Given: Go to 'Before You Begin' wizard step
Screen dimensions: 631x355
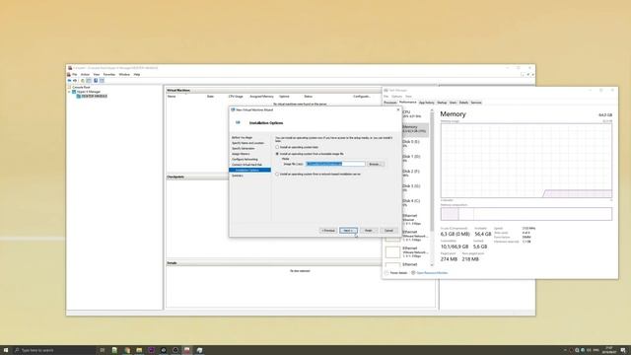Looking at the screenshot, I should click(242, 138).
